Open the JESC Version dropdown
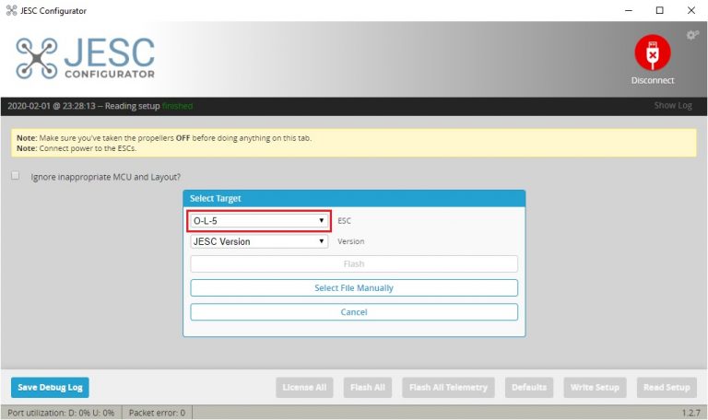 point(259,241)
